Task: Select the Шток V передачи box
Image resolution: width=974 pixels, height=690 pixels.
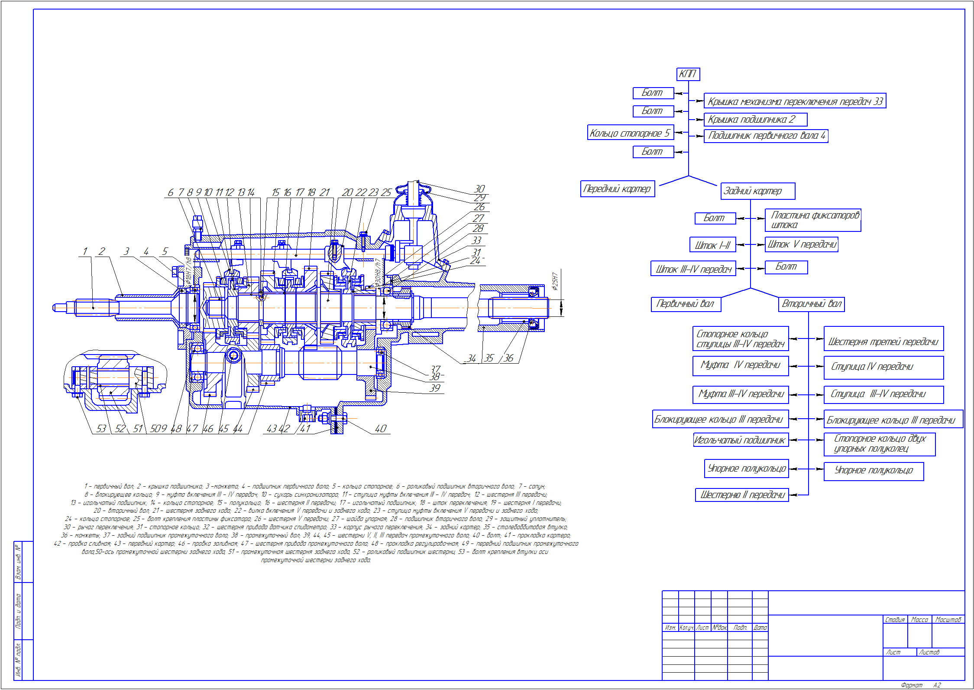Action: [x=802, y=244]
